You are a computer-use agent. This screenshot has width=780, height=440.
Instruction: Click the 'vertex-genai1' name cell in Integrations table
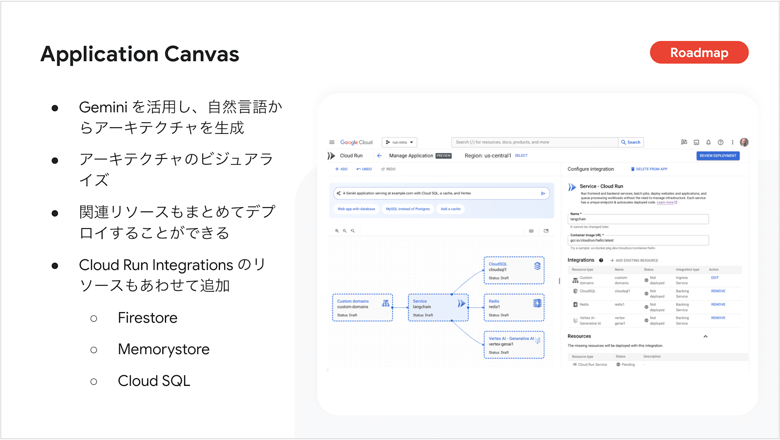click(x=620, y=321)
